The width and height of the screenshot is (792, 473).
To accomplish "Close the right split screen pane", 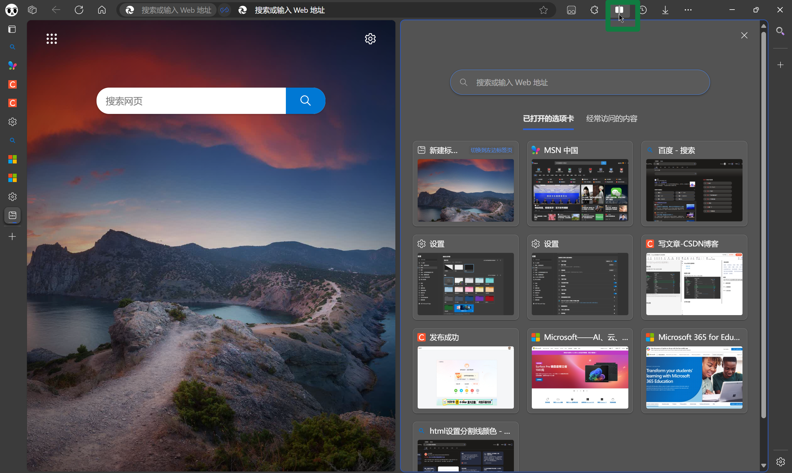I will [x=744, y=35].
